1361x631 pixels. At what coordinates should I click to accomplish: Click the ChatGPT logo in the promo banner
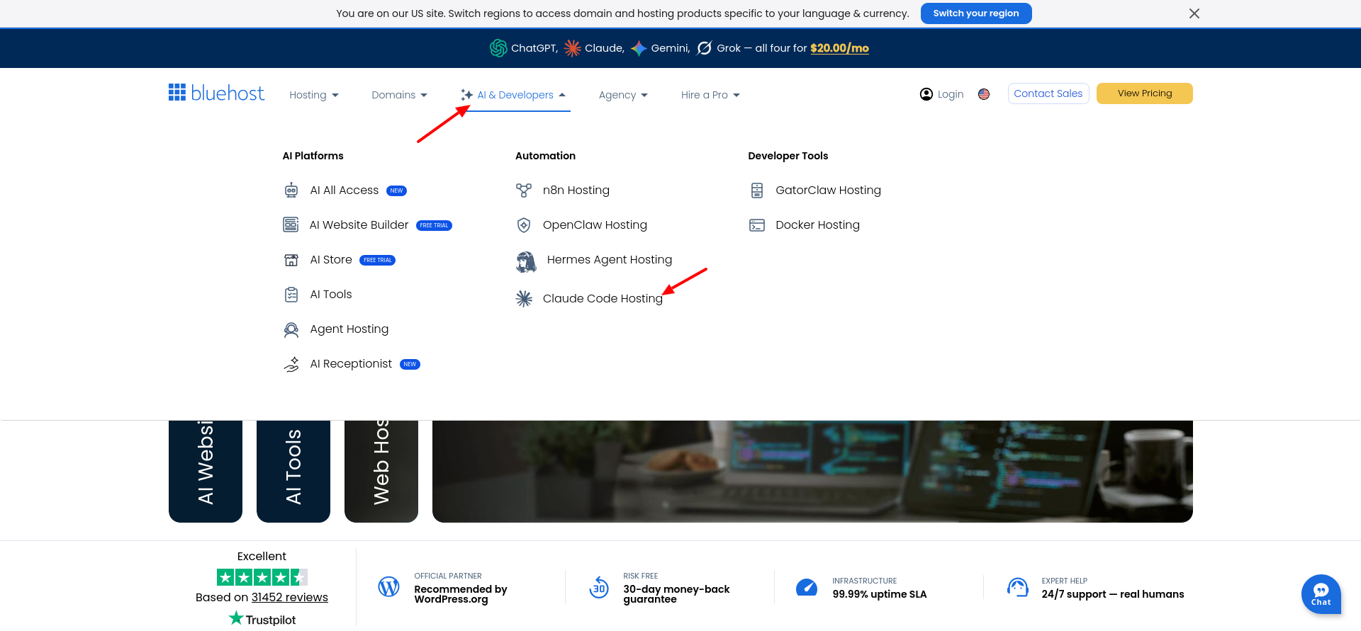498,48
